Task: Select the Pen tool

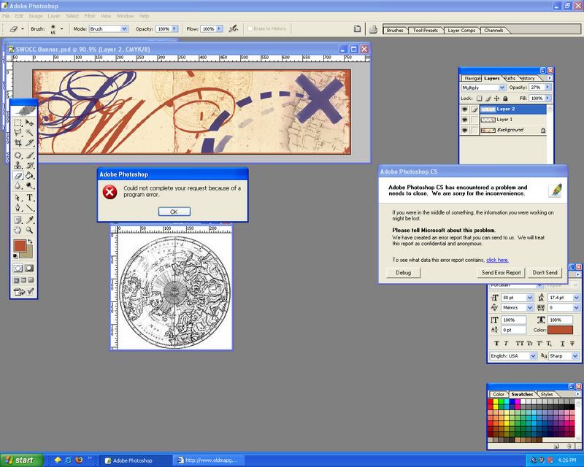Action: 18,207
